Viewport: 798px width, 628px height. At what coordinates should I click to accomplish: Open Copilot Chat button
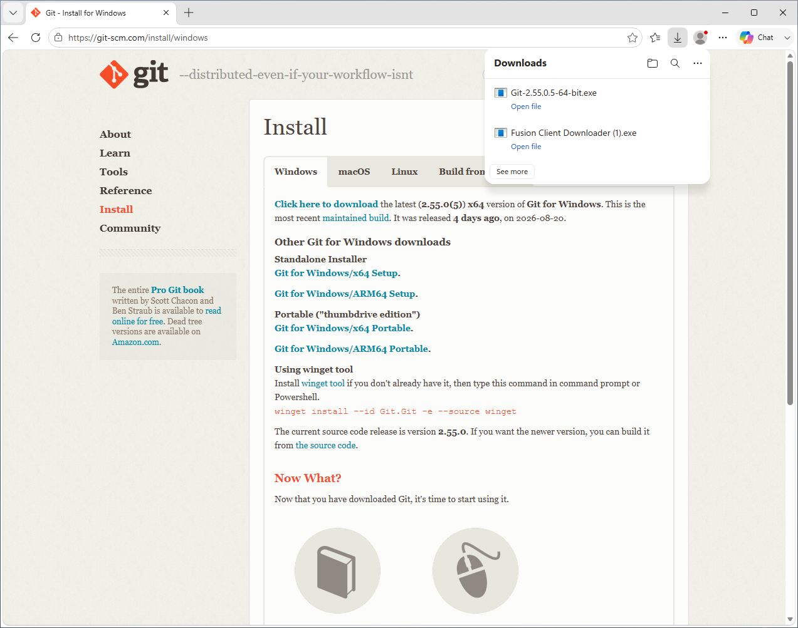(757, 38)
